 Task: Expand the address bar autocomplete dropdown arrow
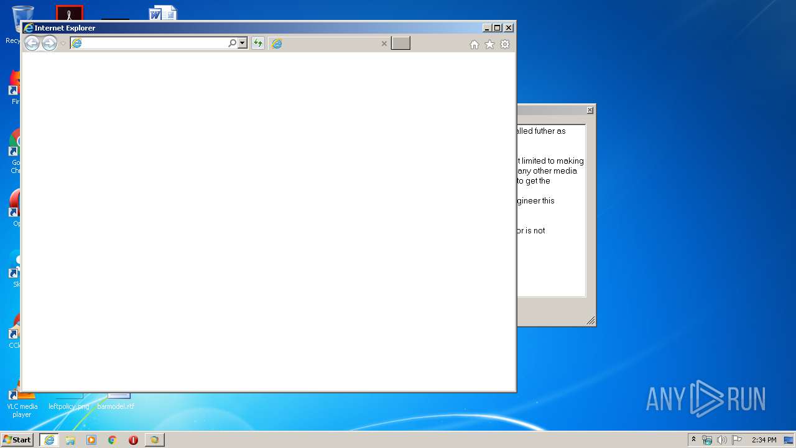pyautogui.click(x=243, y=44)
